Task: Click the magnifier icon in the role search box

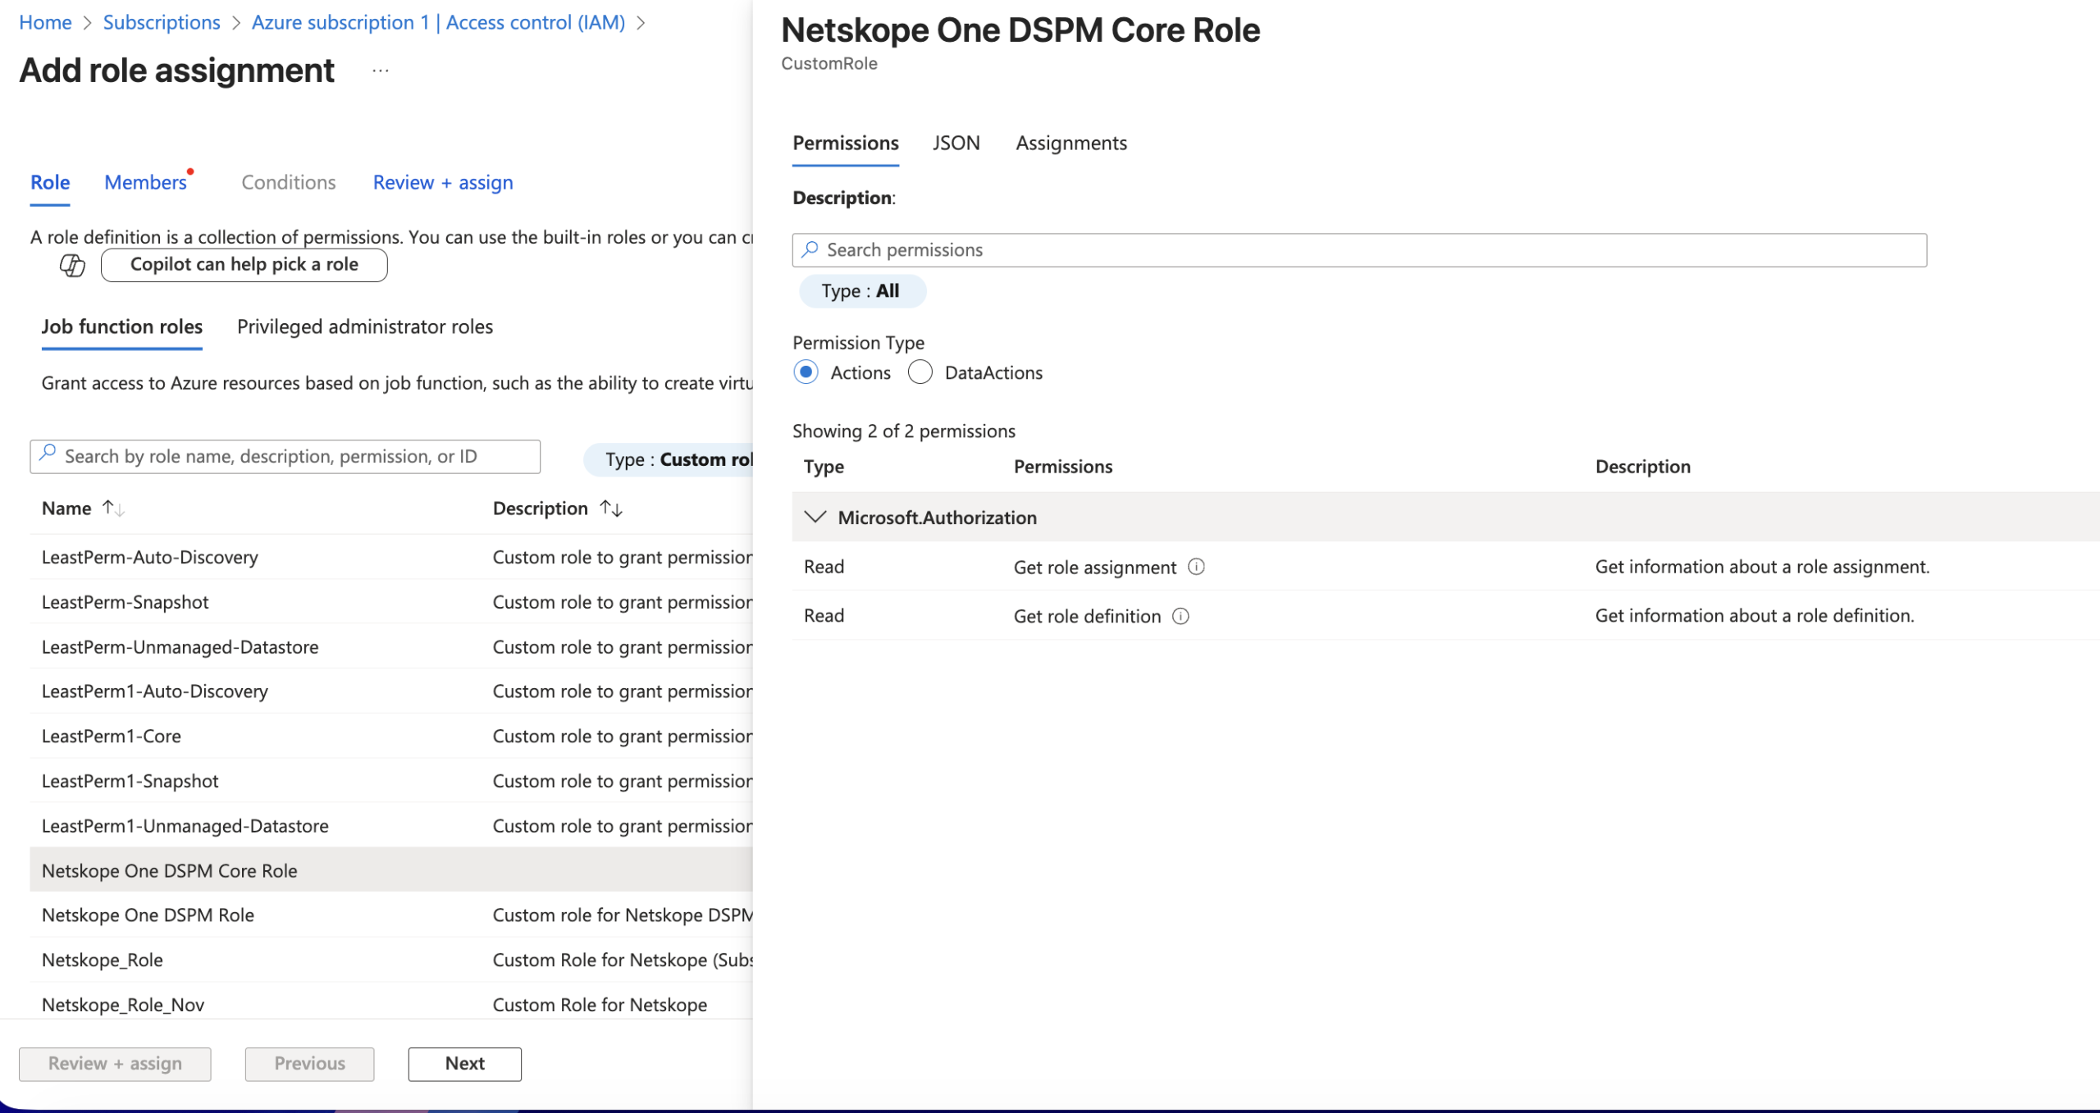Action: (48, 453)
